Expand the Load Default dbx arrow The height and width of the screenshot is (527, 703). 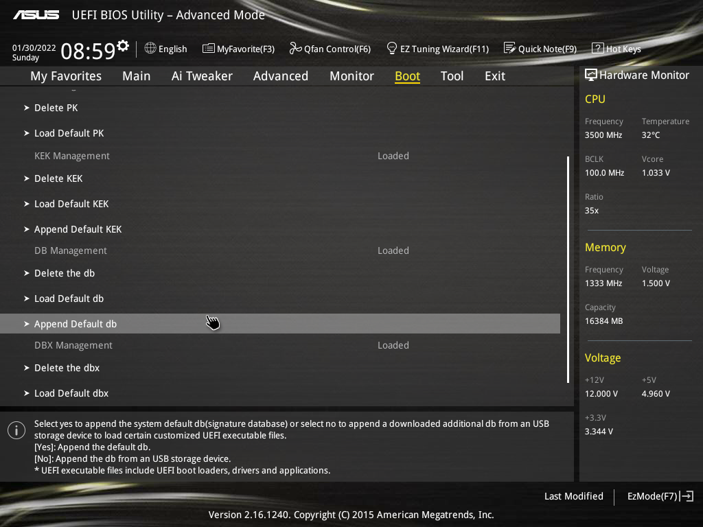[27, 393]
